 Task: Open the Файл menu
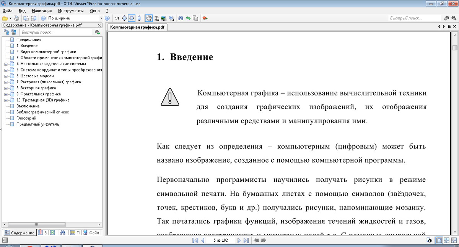8,11
